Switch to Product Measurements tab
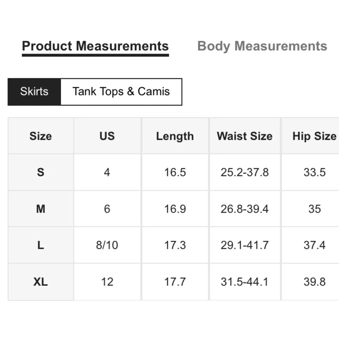Screen dimensions: 339x339 [95, 46]
